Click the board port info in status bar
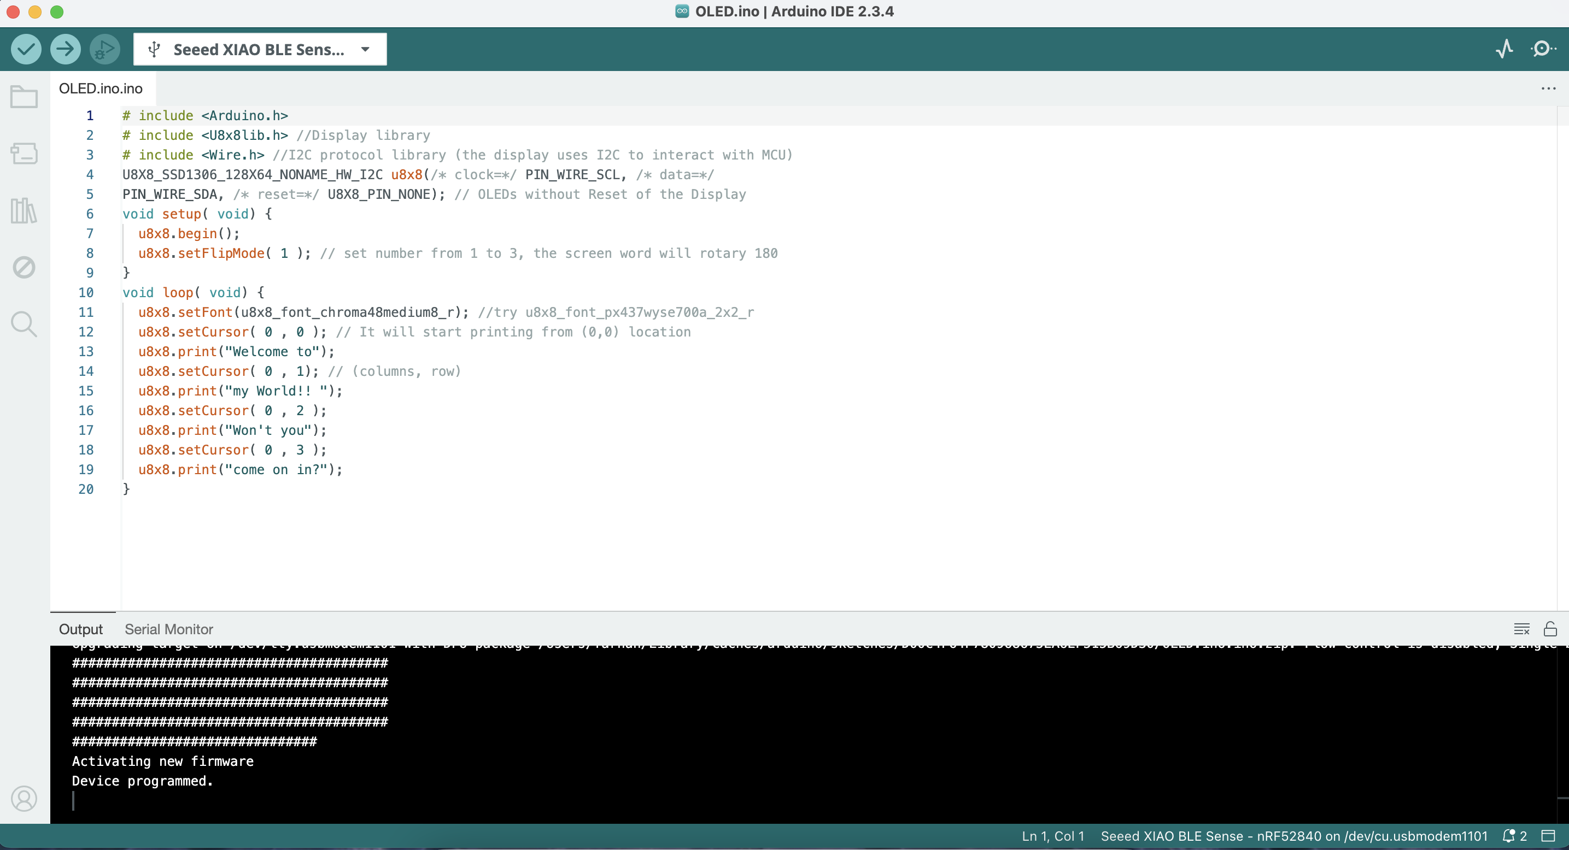Viewport: 1569px width, 850px height. [1293, 835]
